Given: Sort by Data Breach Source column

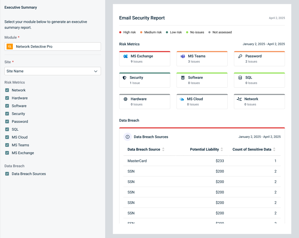Looking at the screenshot, I should tap(163, 149).
